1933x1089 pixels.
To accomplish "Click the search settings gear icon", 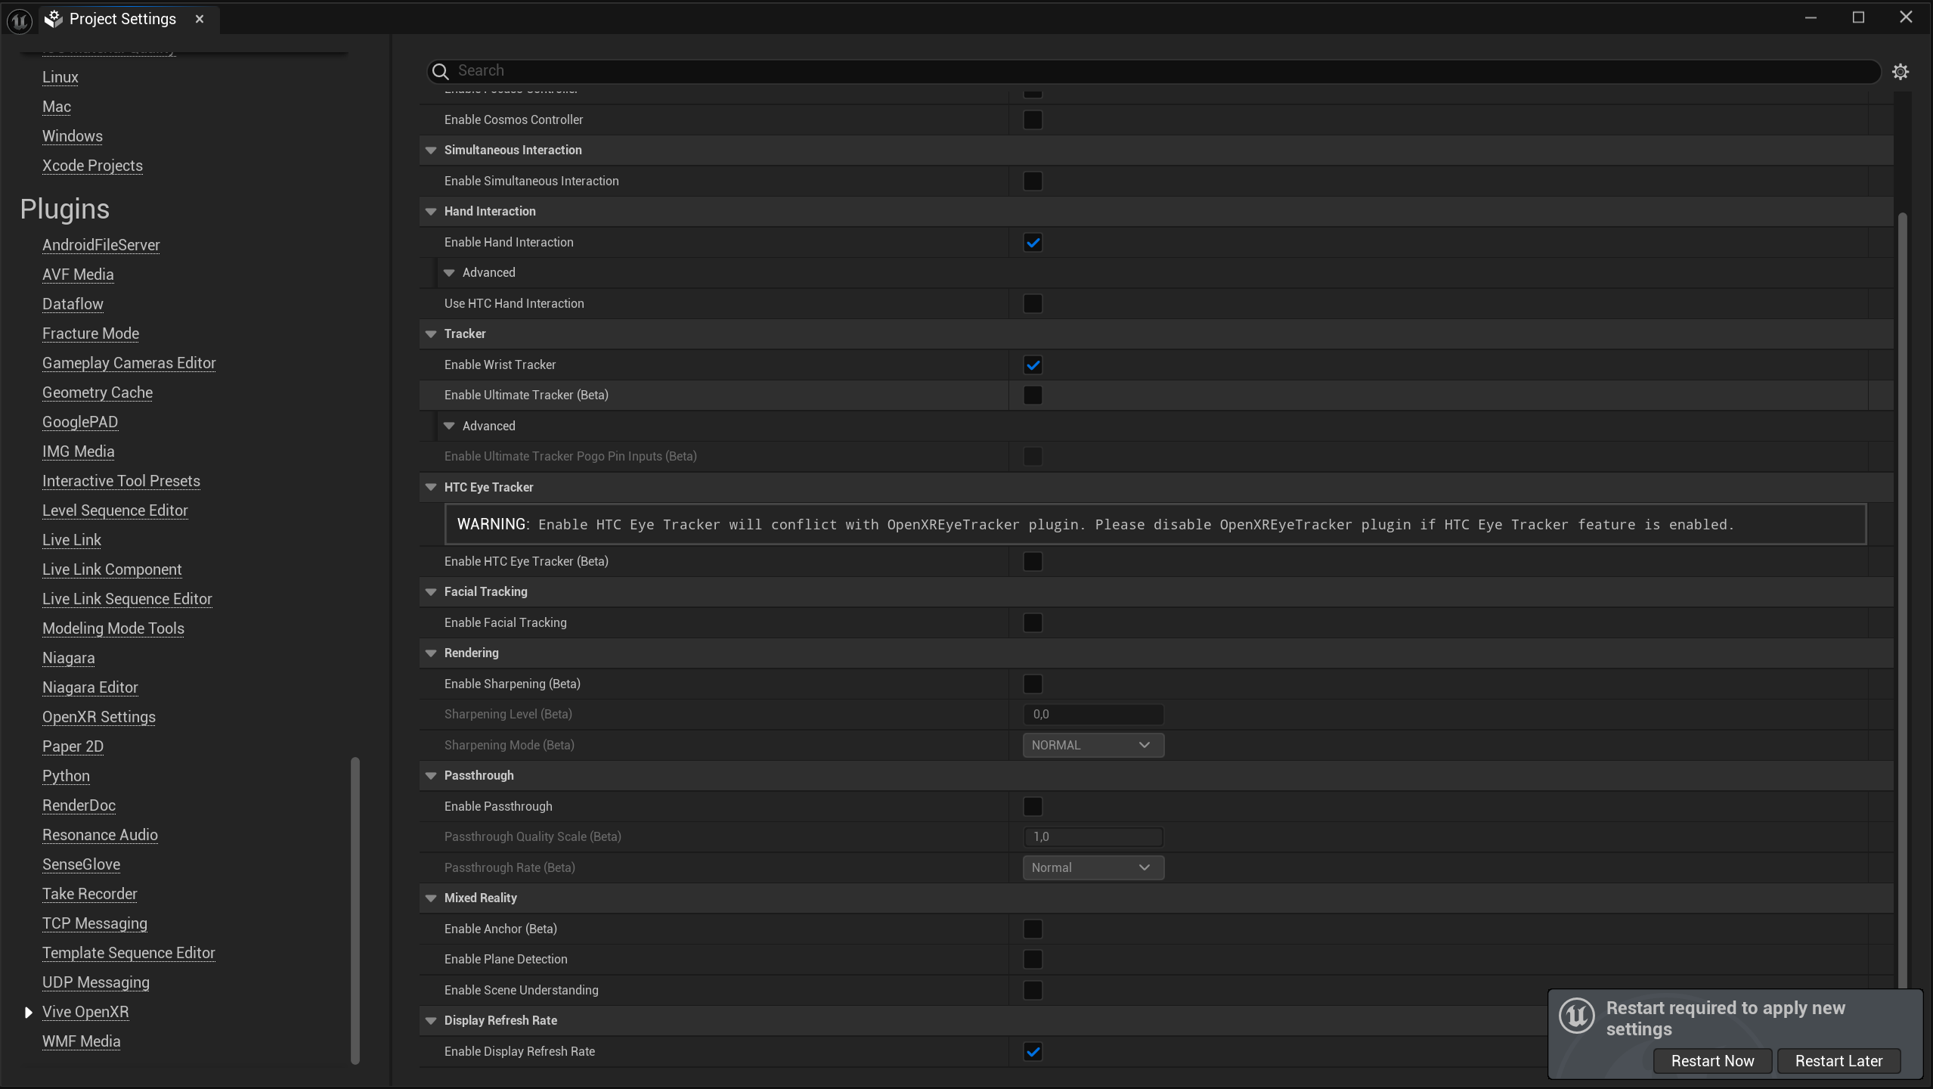I will (1901, 72).
